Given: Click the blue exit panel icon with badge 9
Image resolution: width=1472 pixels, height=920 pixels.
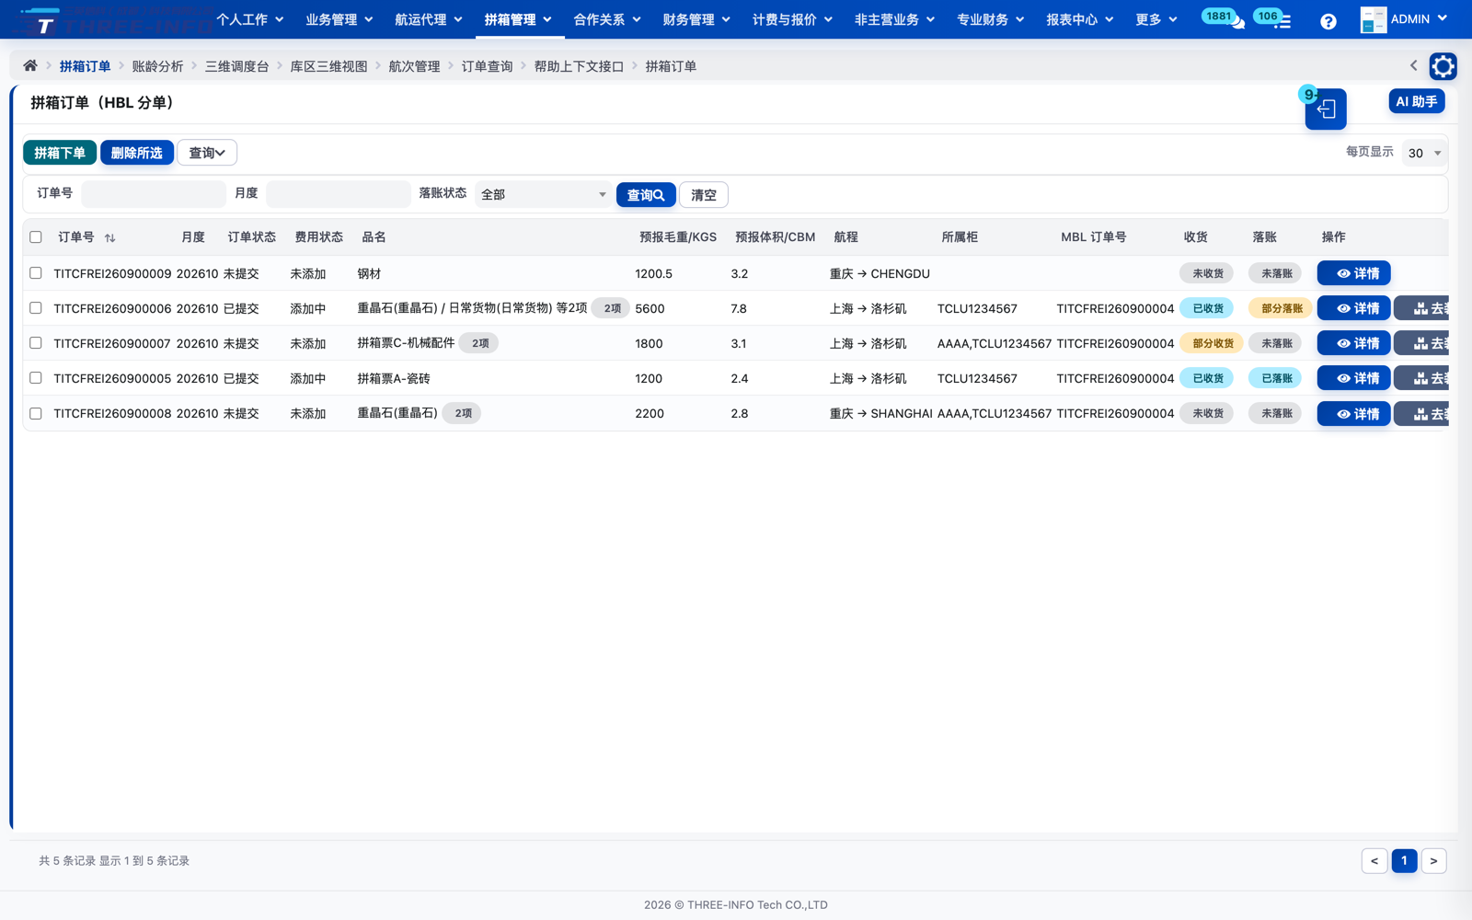Looking at the screenshot, I should (1326, 109).
